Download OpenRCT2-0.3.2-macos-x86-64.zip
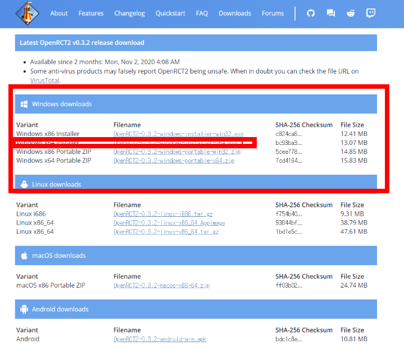This screenshot has height=359, width=404. tap(162, 285)
